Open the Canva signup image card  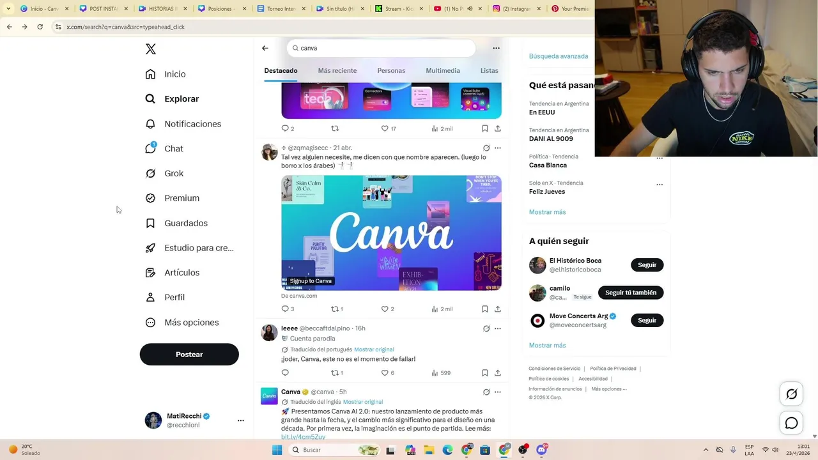coord(391,233)
